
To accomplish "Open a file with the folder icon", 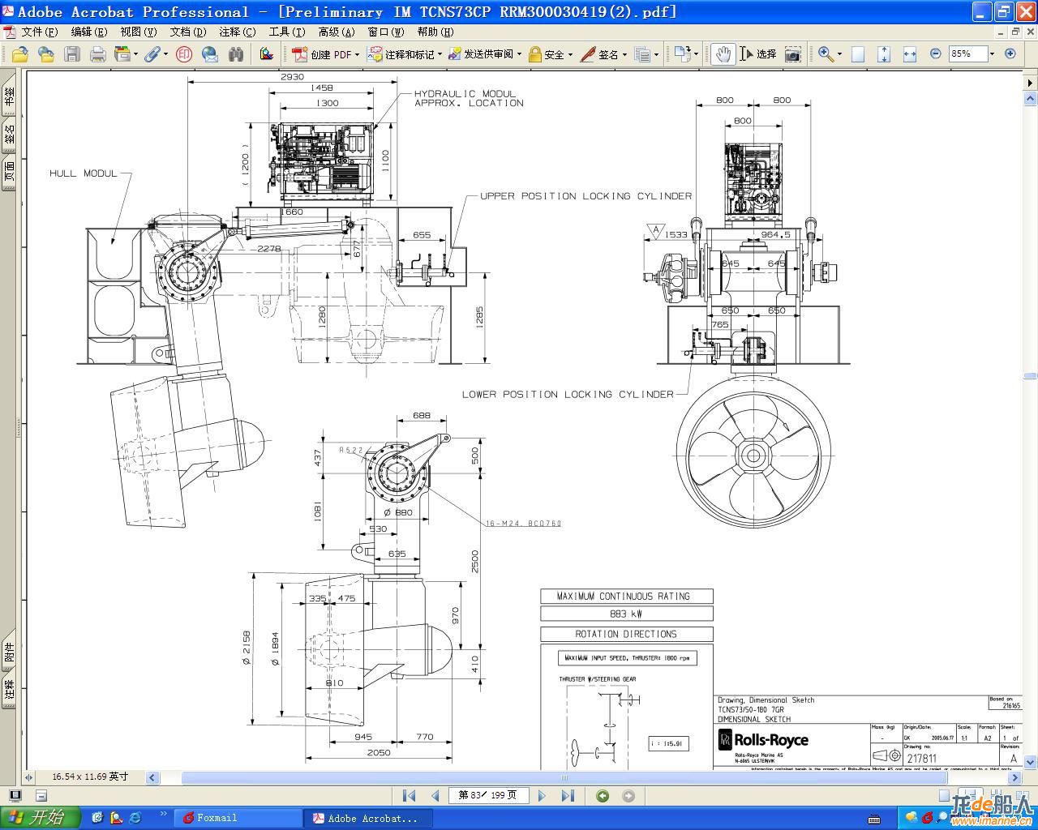I will click(x=19, y=54).
